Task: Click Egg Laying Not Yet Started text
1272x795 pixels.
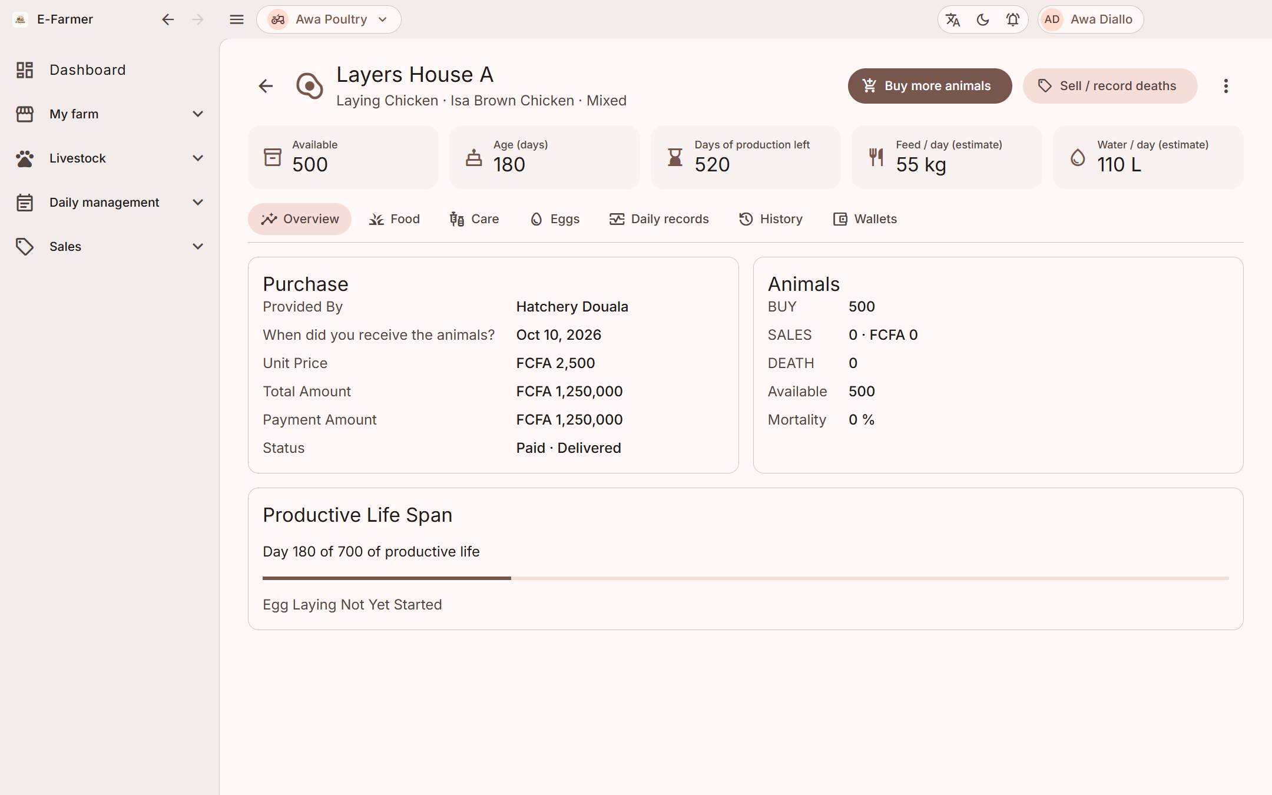Action: pos(352,605)
